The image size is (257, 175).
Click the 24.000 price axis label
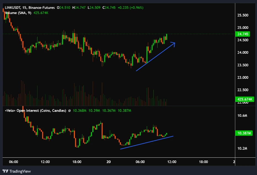pyautogui.click(x=243, y=52)
